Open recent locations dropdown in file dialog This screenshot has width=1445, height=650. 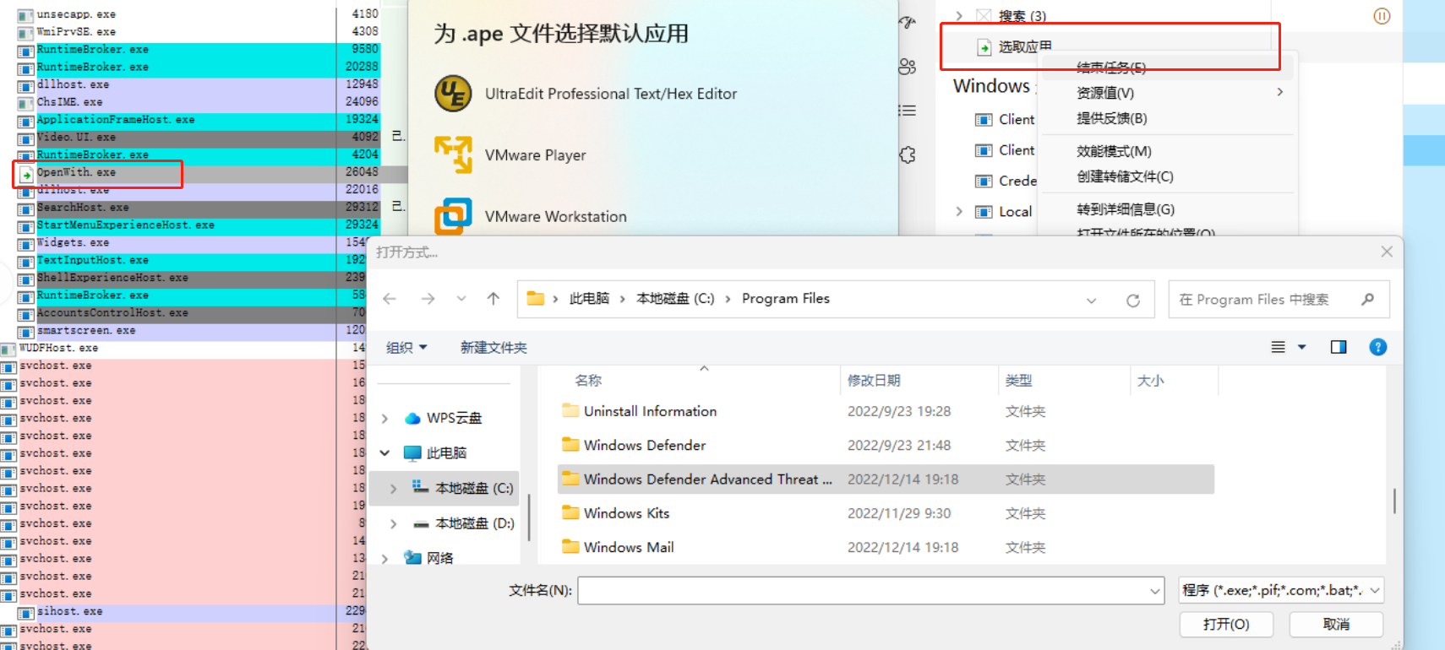pyautogui.click(x=461, y=299)
